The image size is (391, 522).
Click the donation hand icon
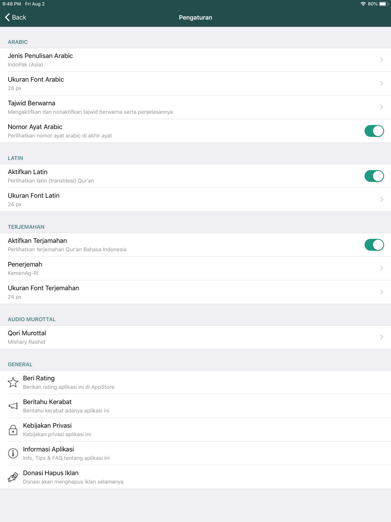coord(13,477)
